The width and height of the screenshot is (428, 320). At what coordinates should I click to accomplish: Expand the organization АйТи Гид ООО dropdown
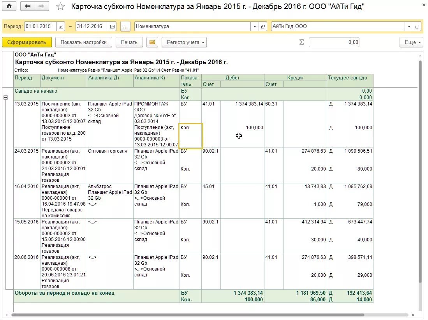pos(409,26)
